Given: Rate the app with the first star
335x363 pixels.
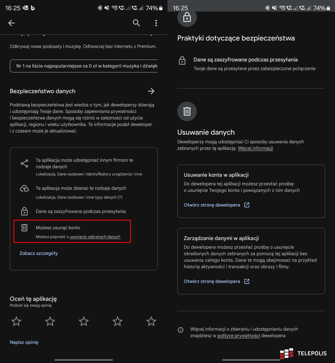Looking at the screenshot, I should tap(16, 321).
